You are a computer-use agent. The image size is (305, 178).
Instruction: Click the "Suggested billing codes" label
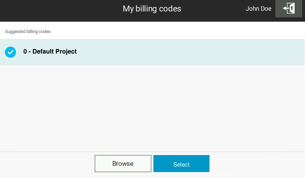point(28,32)
